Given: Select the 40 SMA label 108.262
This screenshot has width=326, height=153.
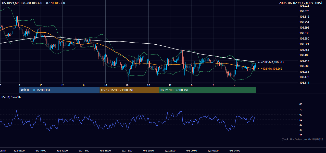Looking at the screenshot, I should [x=270, y=69].
